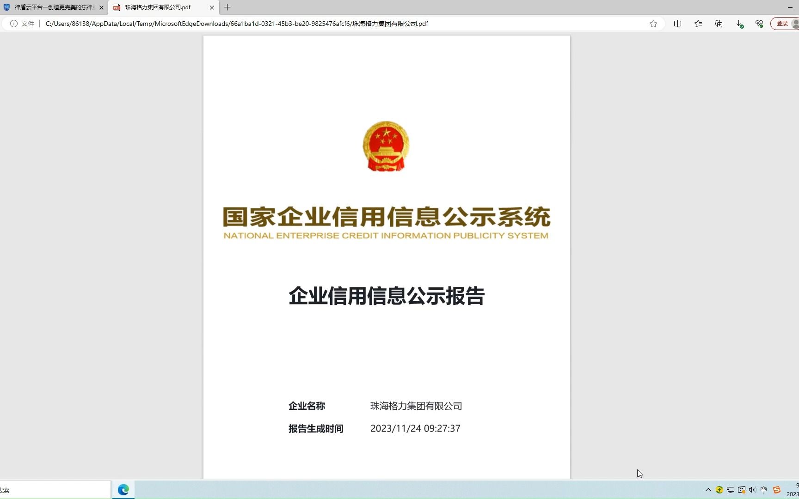799x499 pixels.
Task: Open Browser Essentials heart-pulse icon
Action: 759,24
